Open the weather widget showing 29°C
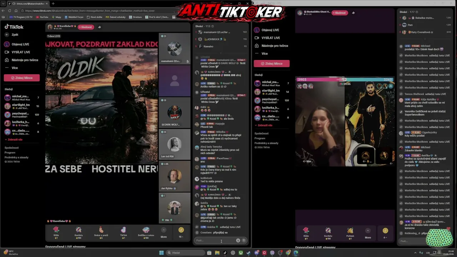The width and height of the screenshot is (457, 257). coord(10,252)
